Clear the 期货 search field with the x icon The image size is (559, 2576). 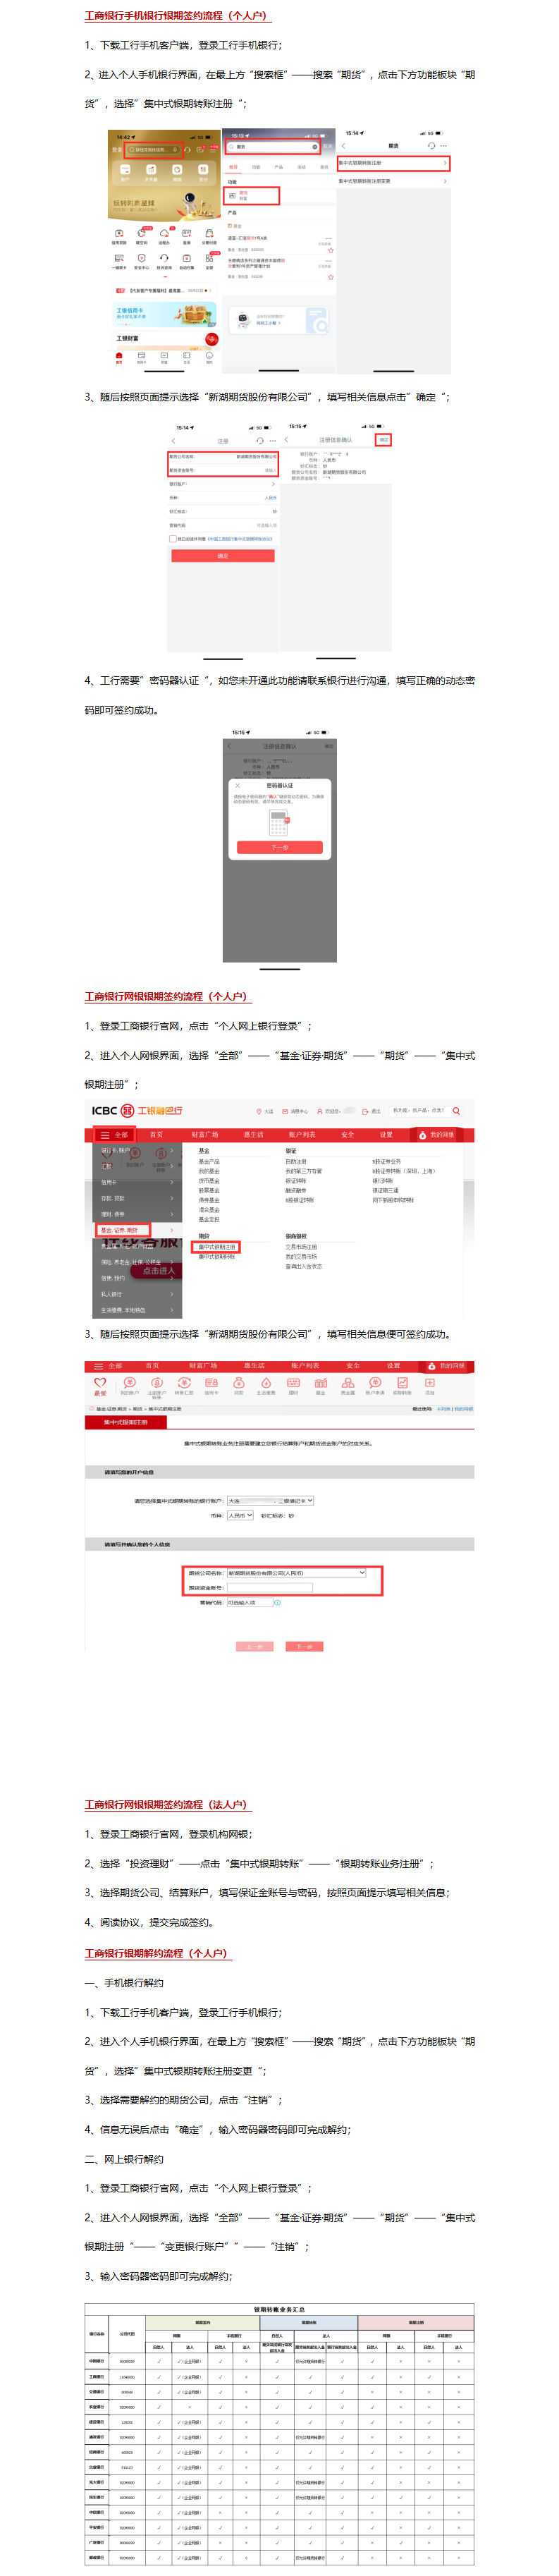point(315,147)
